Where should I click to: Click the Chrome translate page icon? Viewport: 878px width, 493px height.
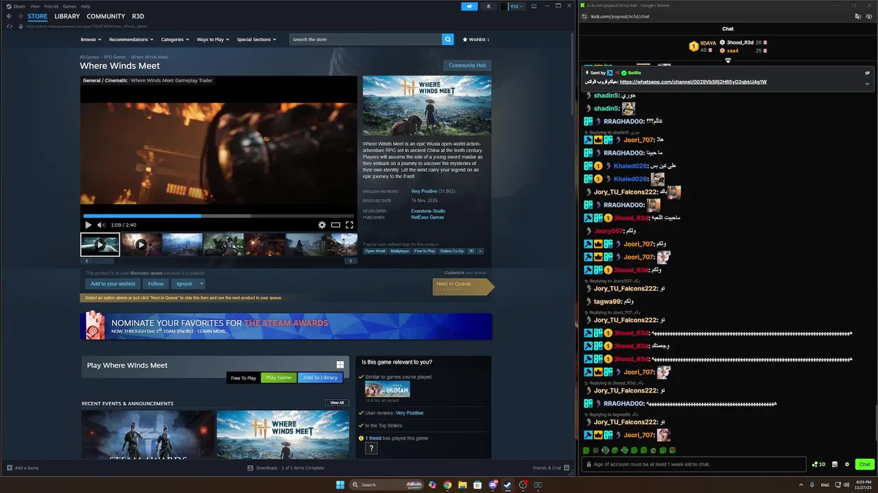[857, 16]
